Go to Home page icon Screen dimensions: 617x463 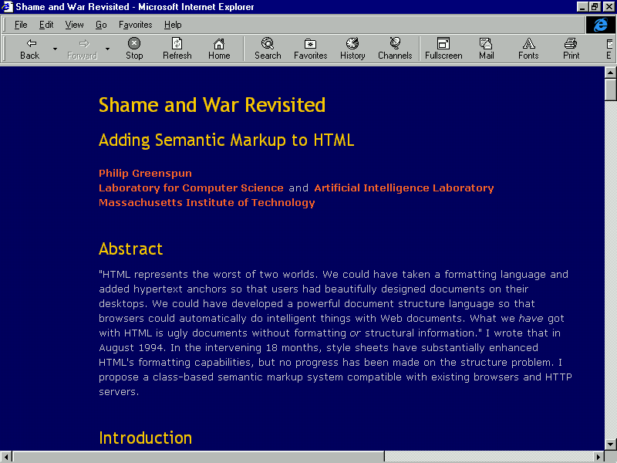coord(219,49)
